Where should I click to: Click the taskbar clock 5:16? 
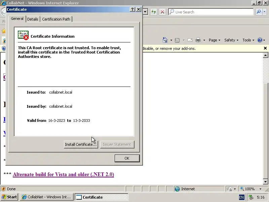tap(261, 197)
